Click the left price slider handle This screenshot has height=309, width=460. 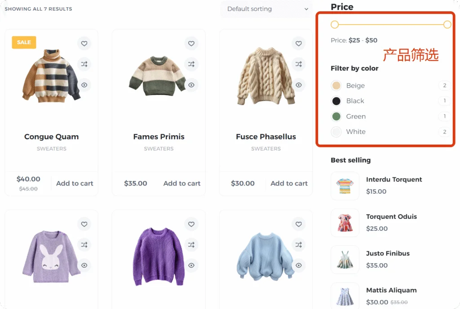pos(335,25)
